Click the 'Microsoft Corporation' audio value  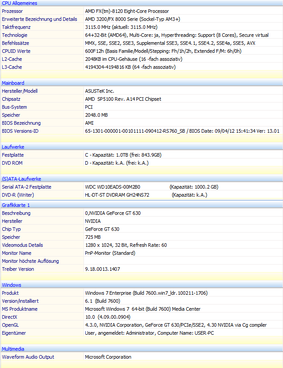[x=108, y=356]
